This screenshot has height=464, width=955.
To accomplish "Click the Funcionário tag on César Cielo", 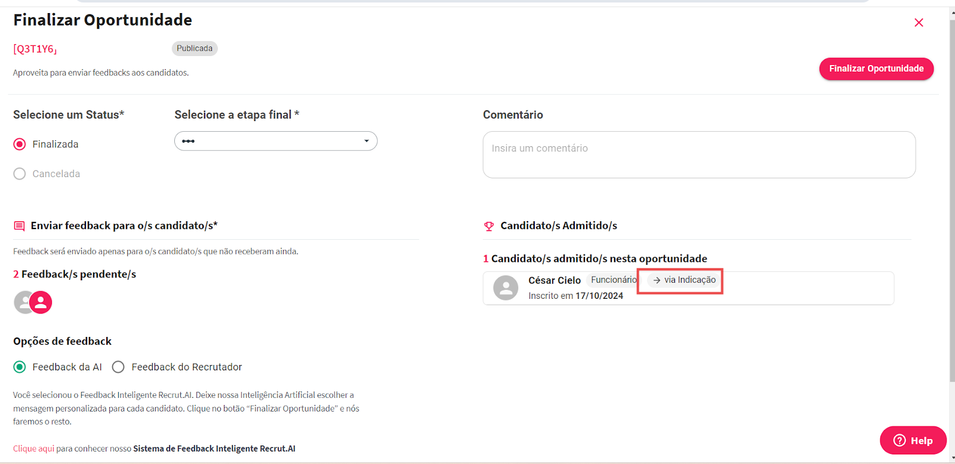I will point(613,280).
